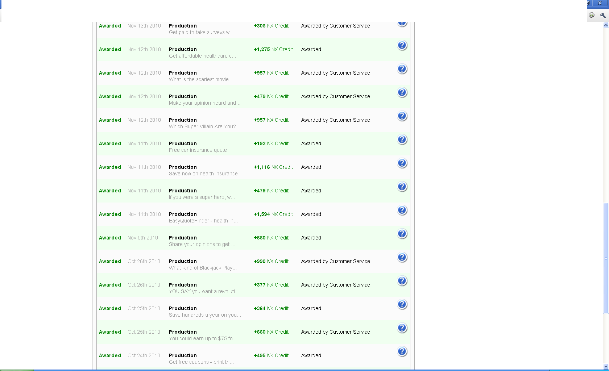Click "Save now on health insurance" description

pyautogui.click(x=203, y=174)
